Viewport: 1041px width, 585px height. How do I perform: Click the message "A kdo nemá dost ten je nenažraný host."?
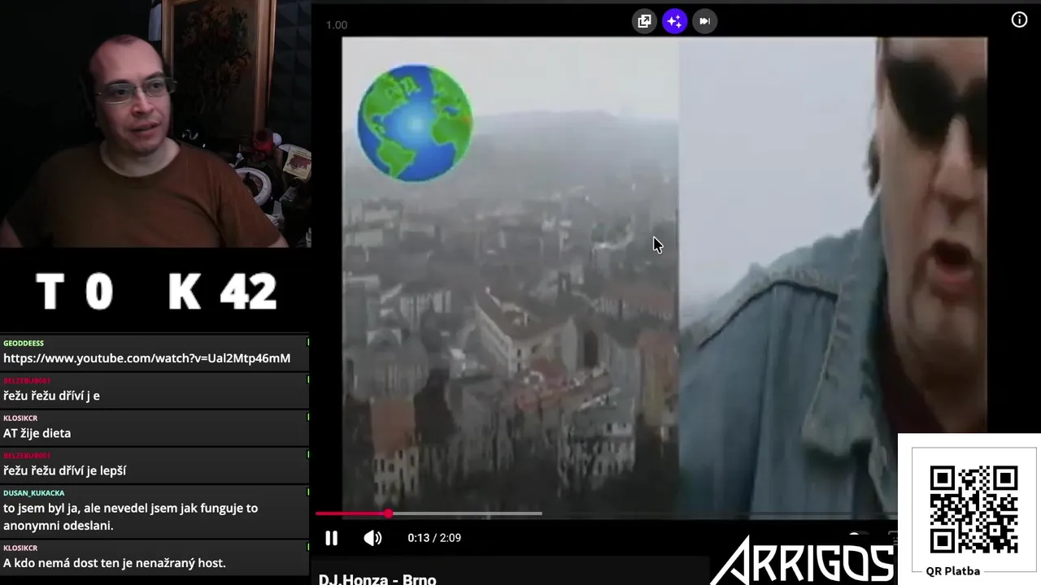pos(115,563)
